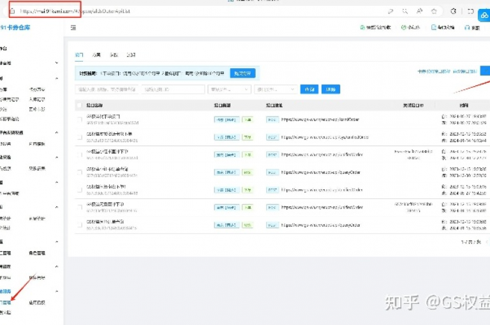
Task: Tick the select-all checkbox in table header
Action: click(x=80, y=105)
